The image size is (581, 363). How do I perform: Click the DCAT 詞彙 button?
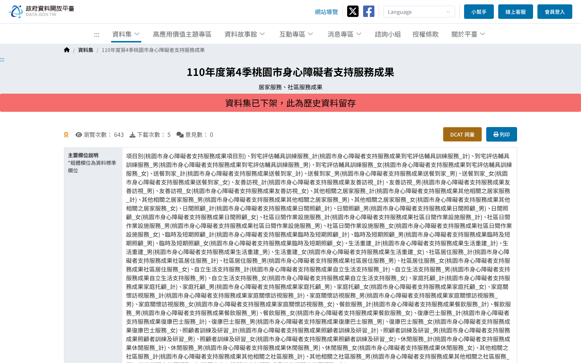pos(462,134)
